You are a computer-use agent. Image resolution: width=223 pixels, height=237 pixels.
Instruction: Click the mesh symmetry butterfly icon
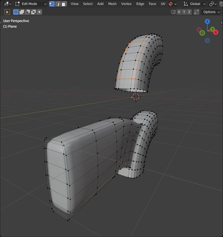pyautogui.click(x=173, y=12)
